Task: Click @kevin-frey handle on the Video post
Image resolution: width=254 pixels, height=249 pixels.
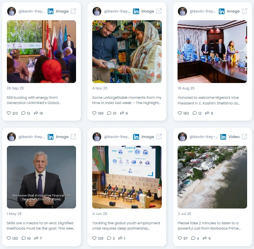Action: pyautogui.click(x=203, y=137)
